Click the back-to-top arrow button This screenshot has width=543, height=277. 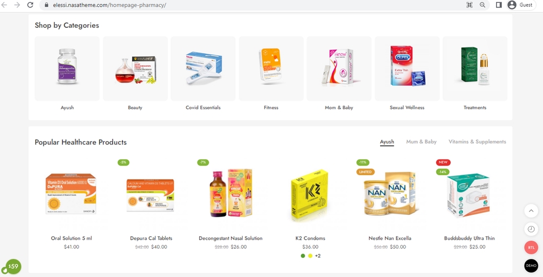(531, 210)
